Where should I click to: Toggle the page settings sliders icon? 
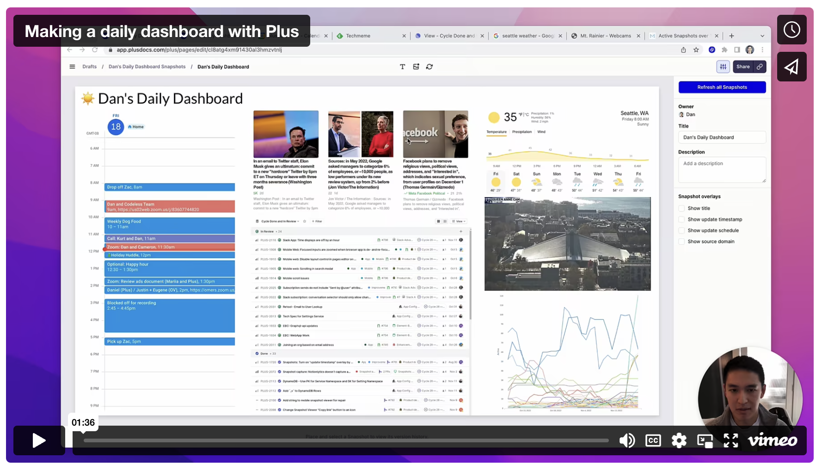pos(723,67)
